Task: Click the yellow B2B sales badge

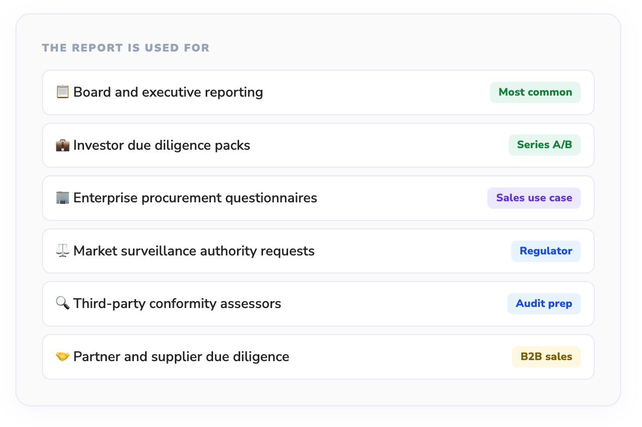Action: point(546,356)
